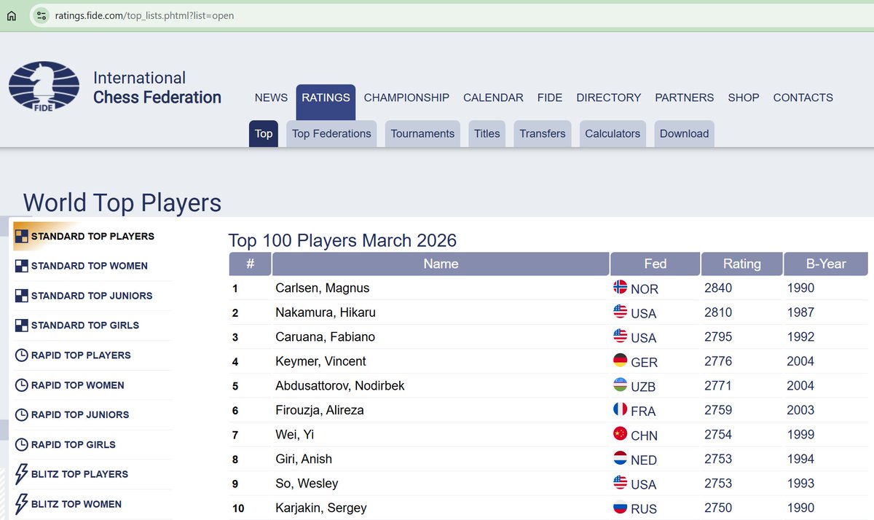Image resolution: width=874 pixels, height=520 pixels.
Task: Click the China flag in Wei Yi's row
Action: pyautogui.click(x=621, y=433)
